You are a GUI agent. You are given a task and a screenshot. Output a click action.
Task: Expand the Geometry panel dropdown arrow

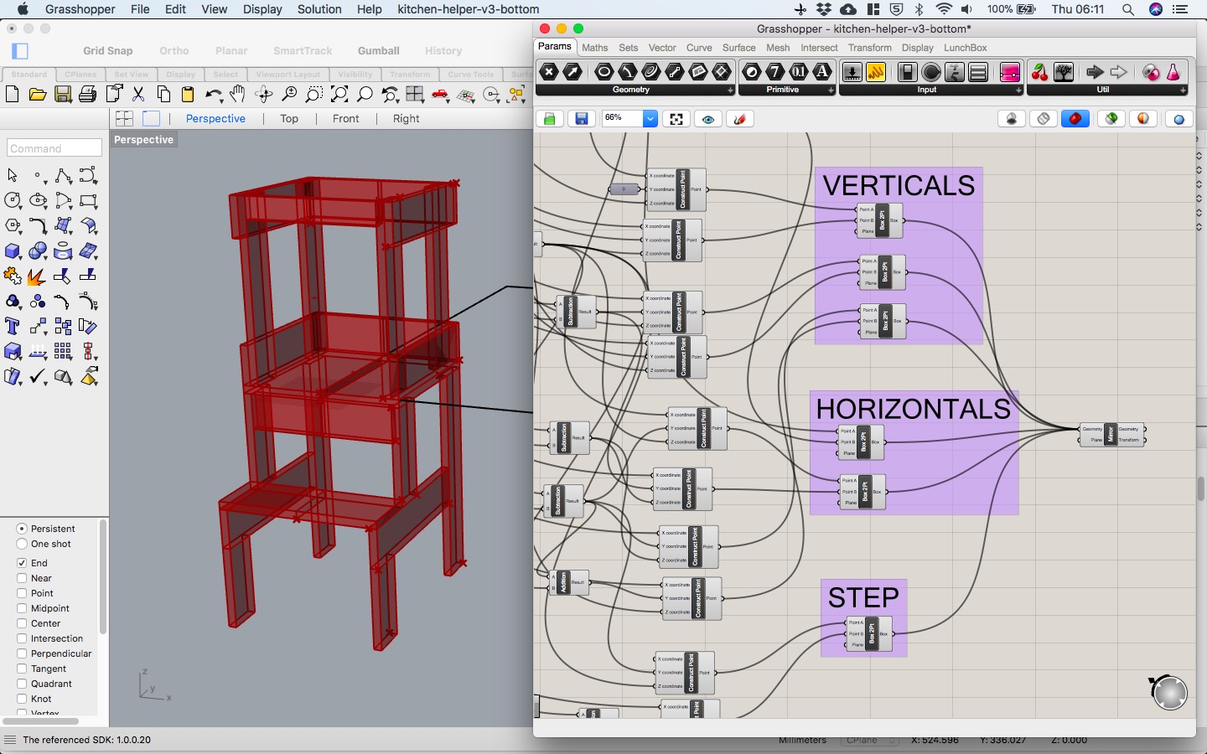(730, 90)
